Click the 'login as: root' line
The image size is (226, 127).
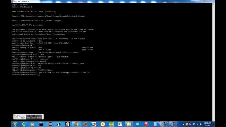point(20,5)
